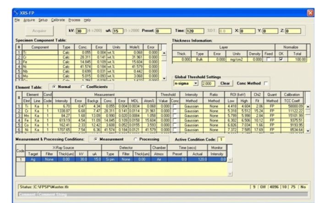Screen dimensions: 321x203
Task: Open the Setup menu
Action: (x=43, y=20)
